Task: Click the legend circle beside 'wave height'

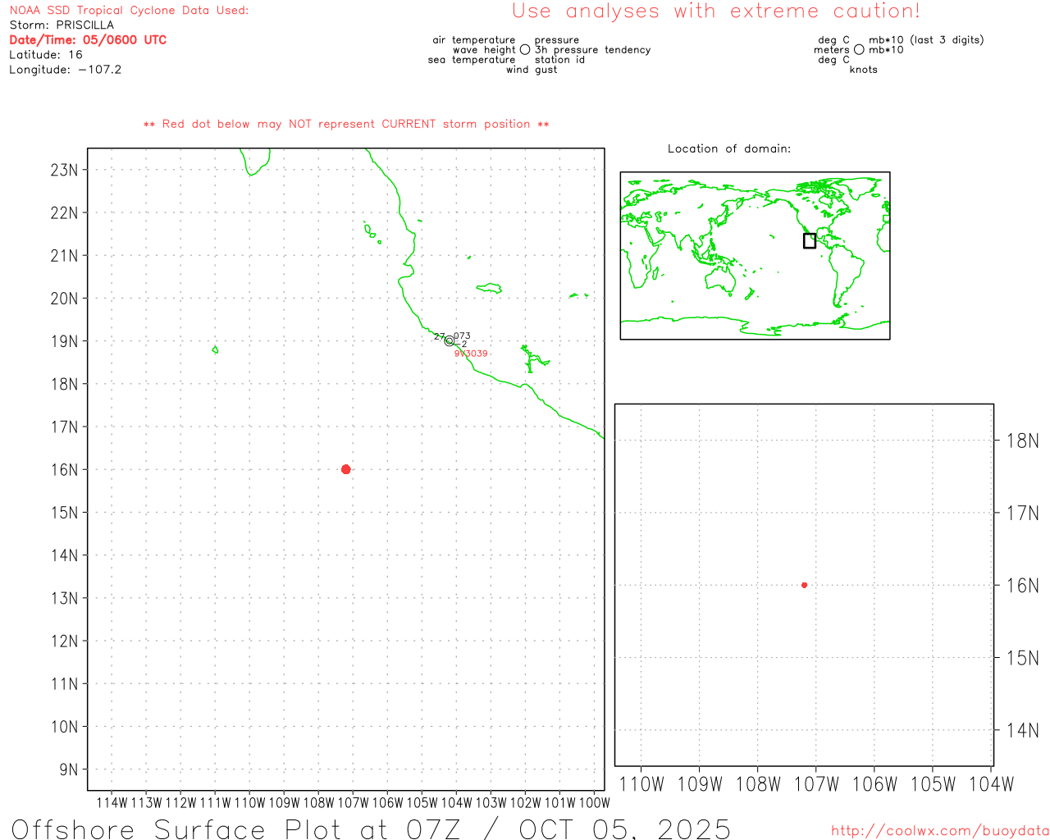Action: coord(525,50)
